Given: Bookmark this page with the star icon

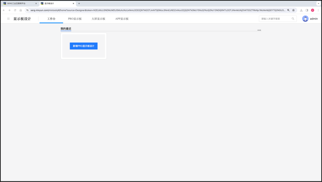Looking at the screenshot, I should tap(293, 10).
